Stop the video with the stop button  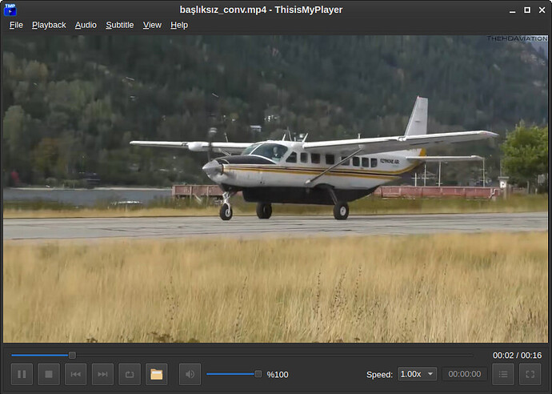49,374
